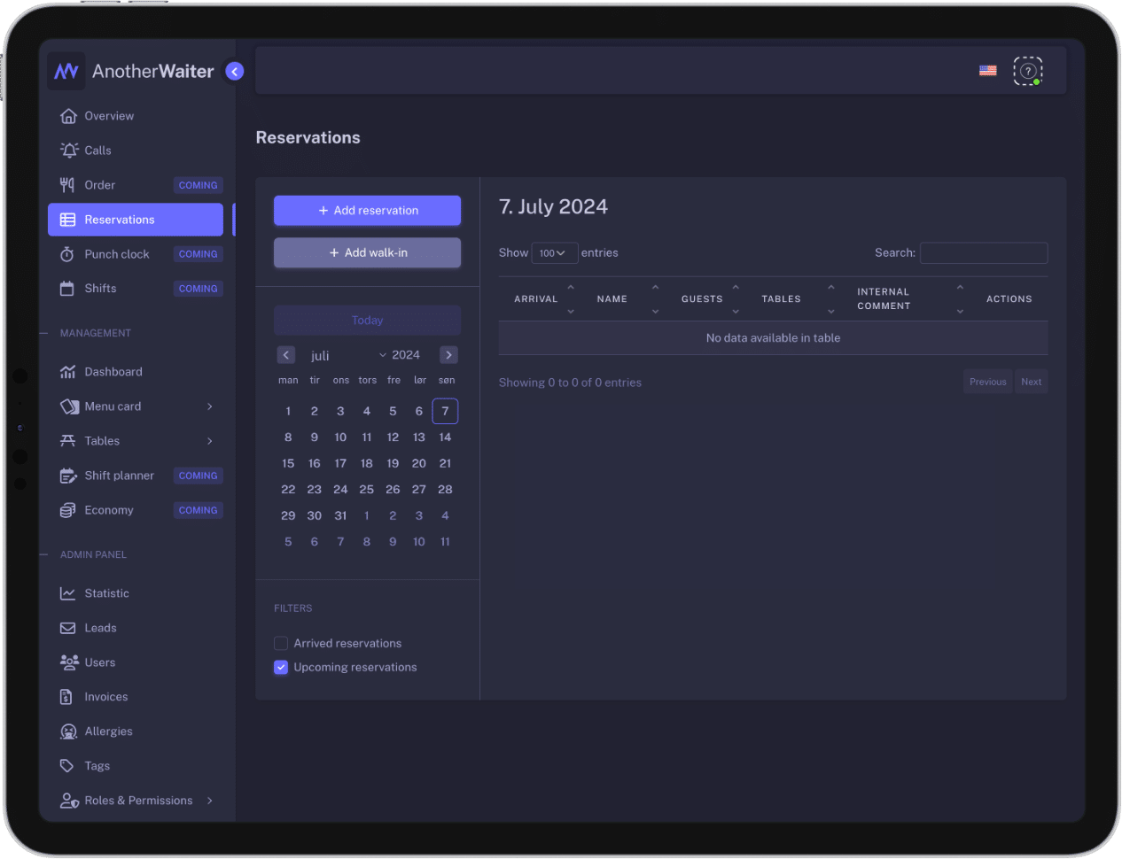This screenshot has height=859, width=1122.
Task: Click into the Search input field
Action: 983,253
